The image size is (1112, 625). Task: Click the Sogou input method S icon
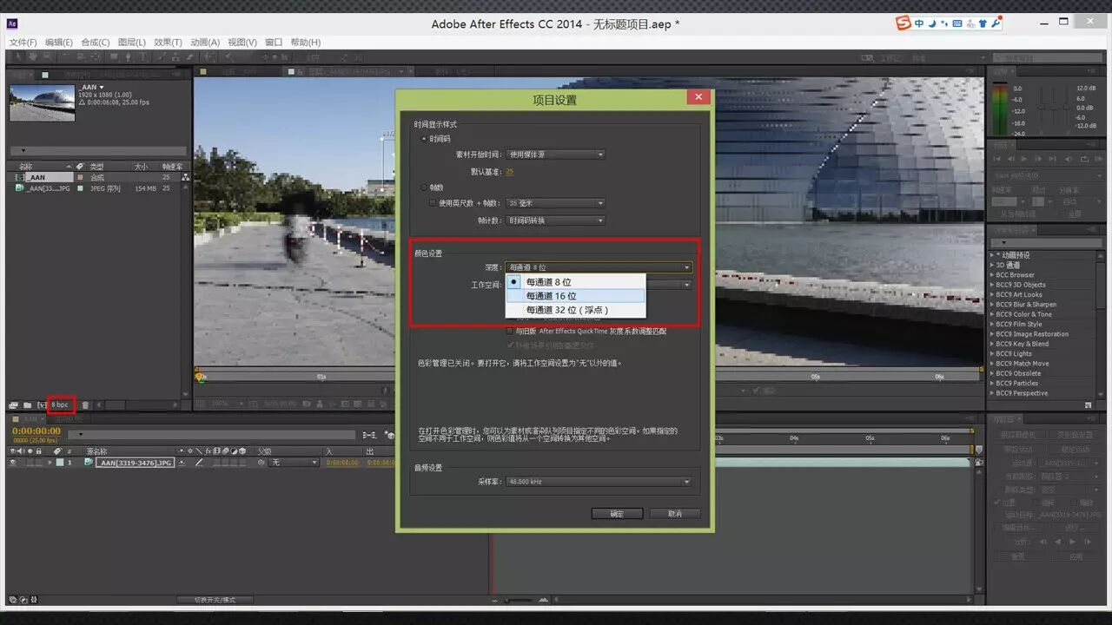click(904, 23)
